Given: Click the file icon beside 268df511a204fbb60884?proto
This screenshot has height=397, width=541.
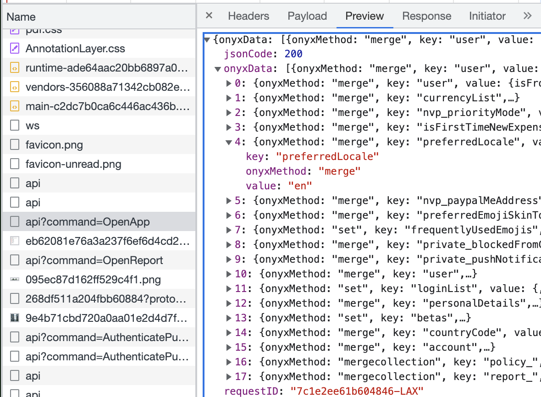Looking at the screenshot, I should point(15,299).
